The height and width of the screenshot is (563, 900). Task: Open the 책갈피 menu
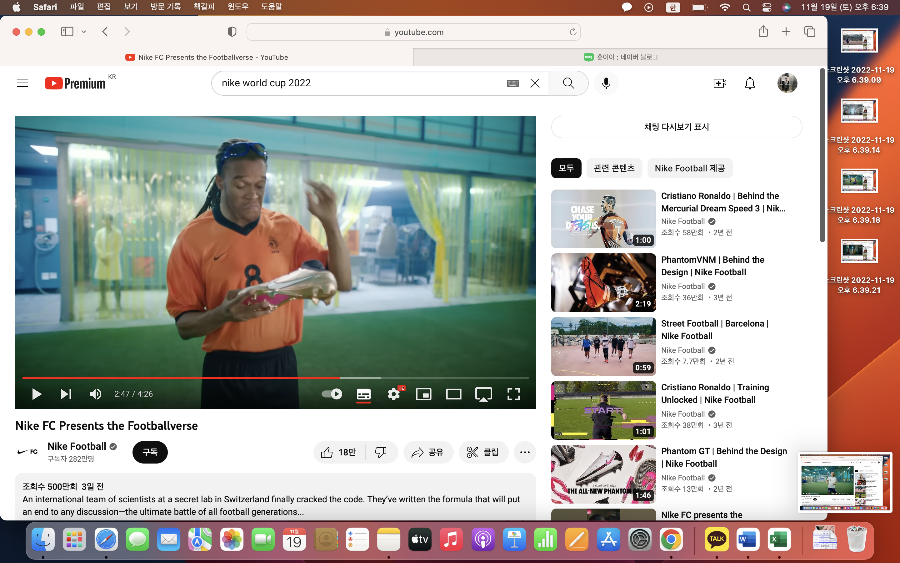pos(204,7)
